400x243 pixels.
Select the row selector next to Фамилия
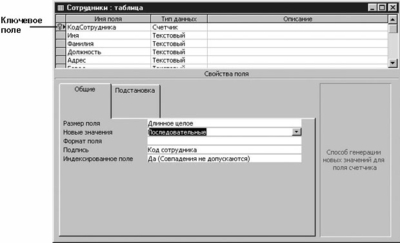click(61, 44)
